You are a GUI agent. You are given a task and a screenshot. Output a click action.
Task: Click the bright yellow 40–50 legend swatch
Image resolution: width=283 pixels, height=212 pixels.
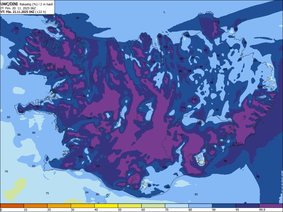pyautogui.click(x=106, y=206)
